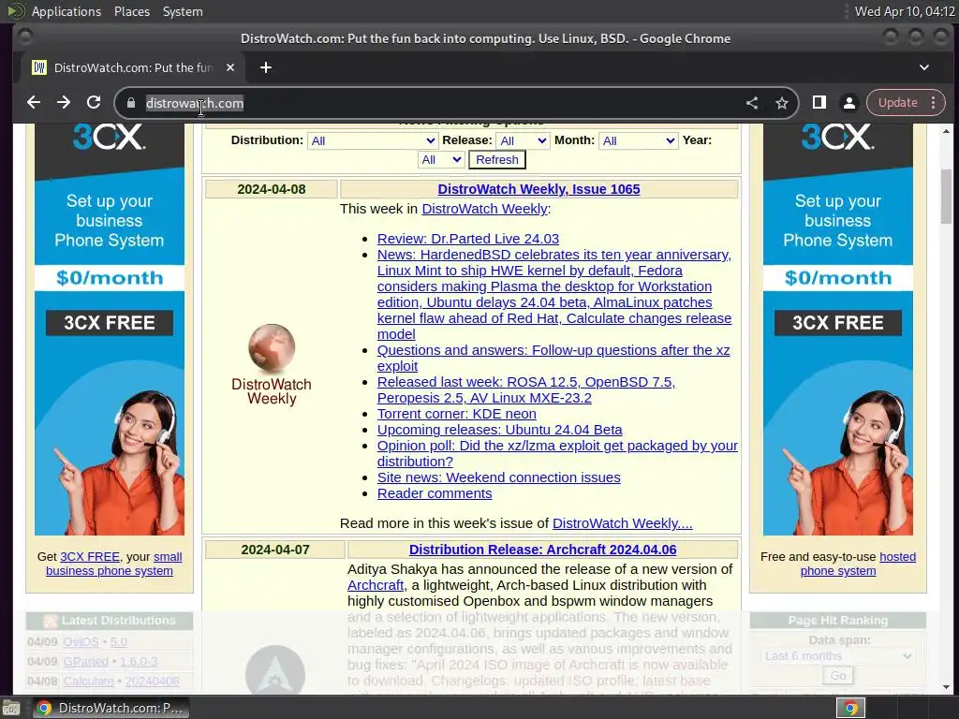The width and height of the screenshot is (959, 719).
Task: Close the DistroWatch.com tab
Action: (230, 67)
